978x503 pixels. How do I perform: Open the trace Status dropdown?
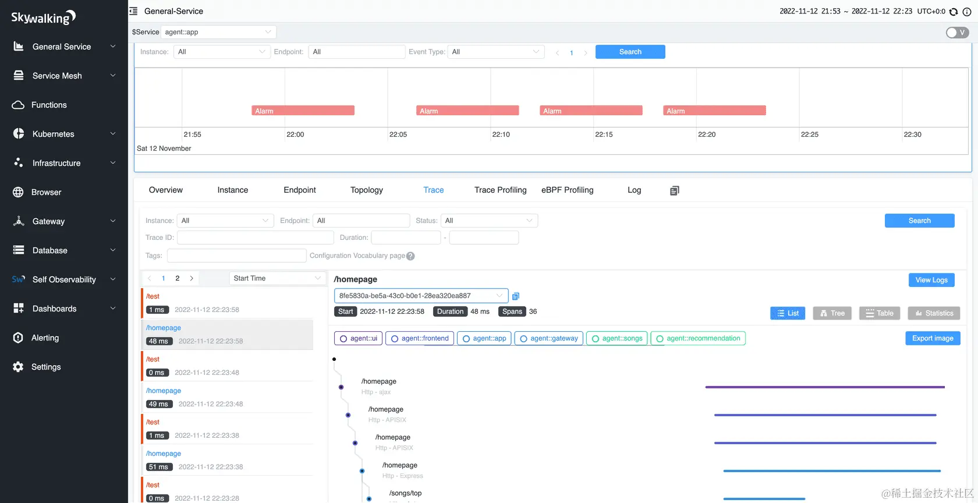489,221
